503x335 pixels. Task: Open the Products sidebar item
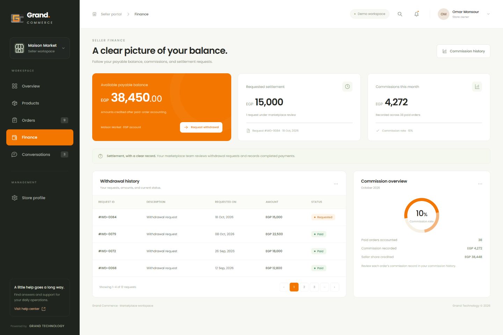pyautogui.click(x=40, y=103)
